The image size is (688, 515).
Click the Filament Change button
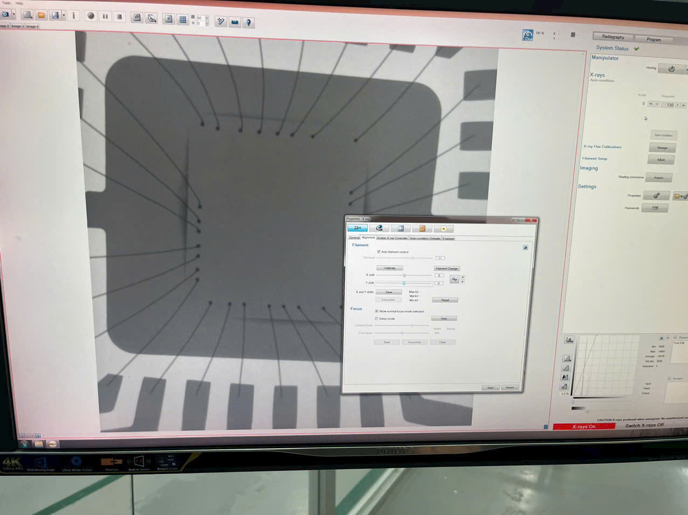coord(446,268)
